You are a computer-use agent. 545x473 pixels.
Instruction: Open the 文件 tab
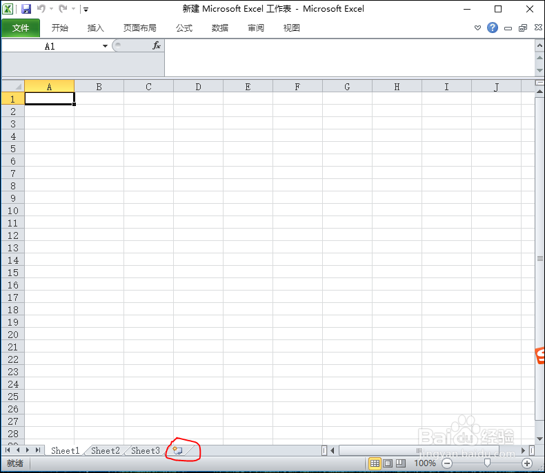(x=21, y=28)
